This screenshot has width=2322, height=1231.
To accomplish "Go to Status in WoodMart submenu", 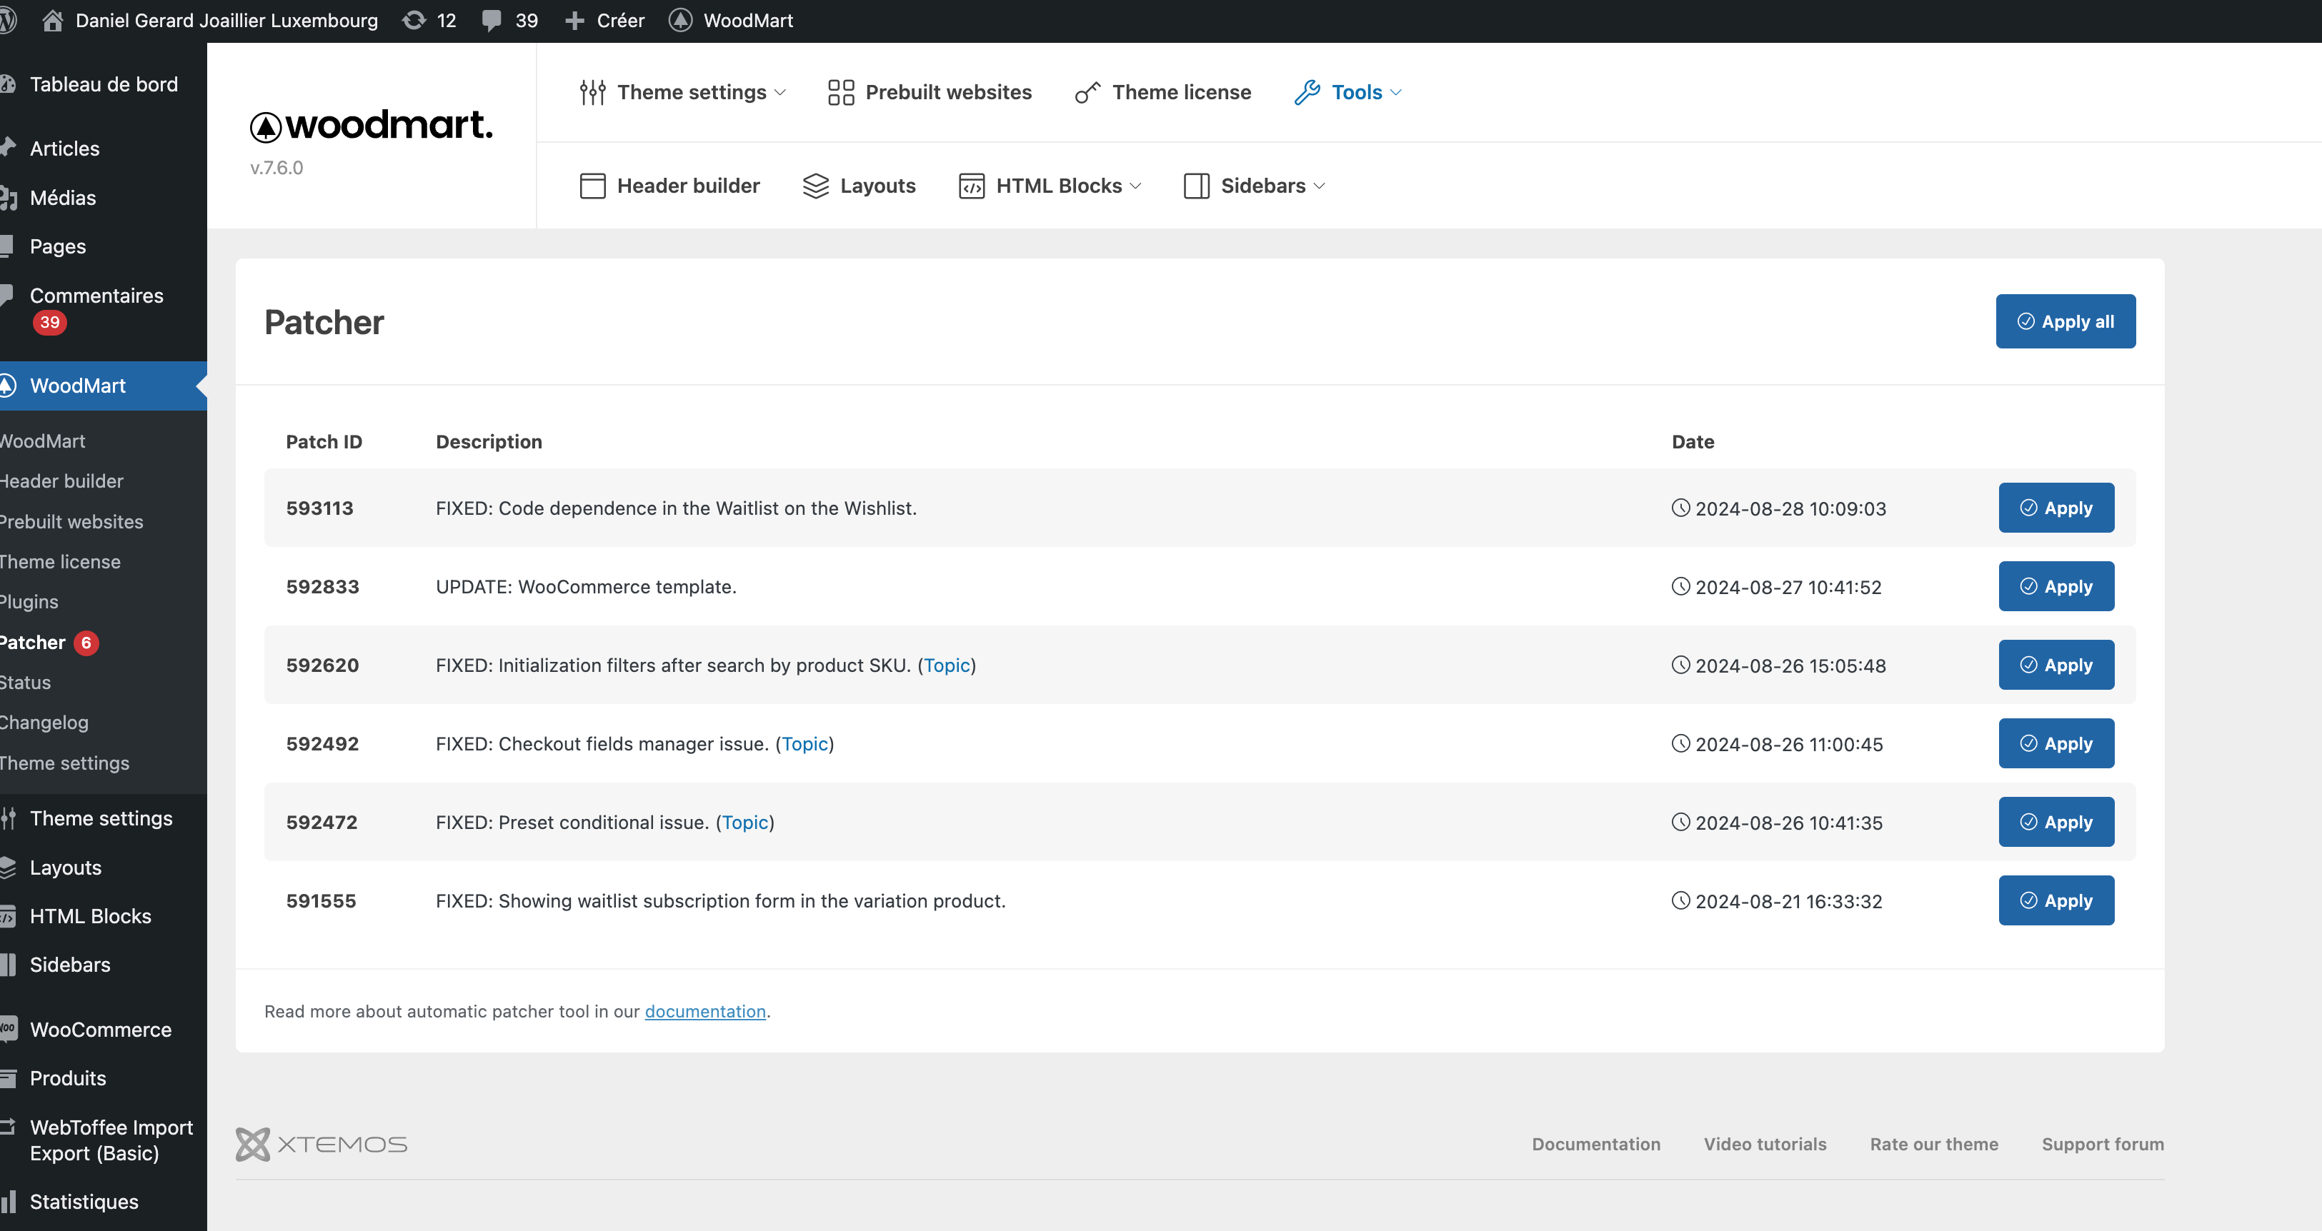I will coord(25,682).
